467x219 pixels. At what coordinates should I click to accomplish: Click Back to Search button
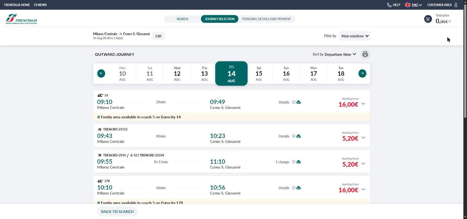point(117,212)
